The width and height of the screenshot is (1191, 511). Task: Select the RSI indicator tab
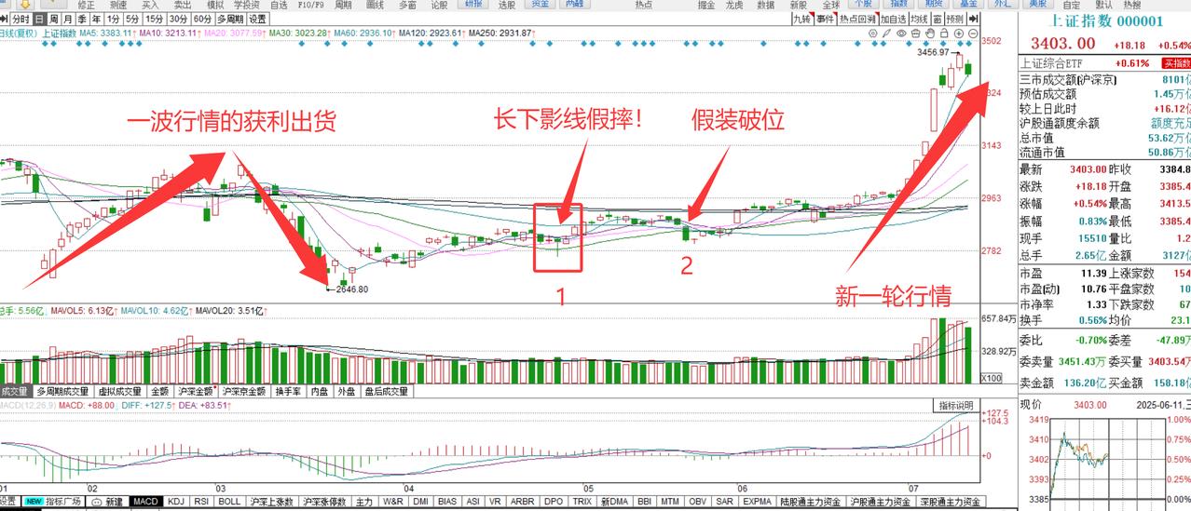click(x=201, y=502)
